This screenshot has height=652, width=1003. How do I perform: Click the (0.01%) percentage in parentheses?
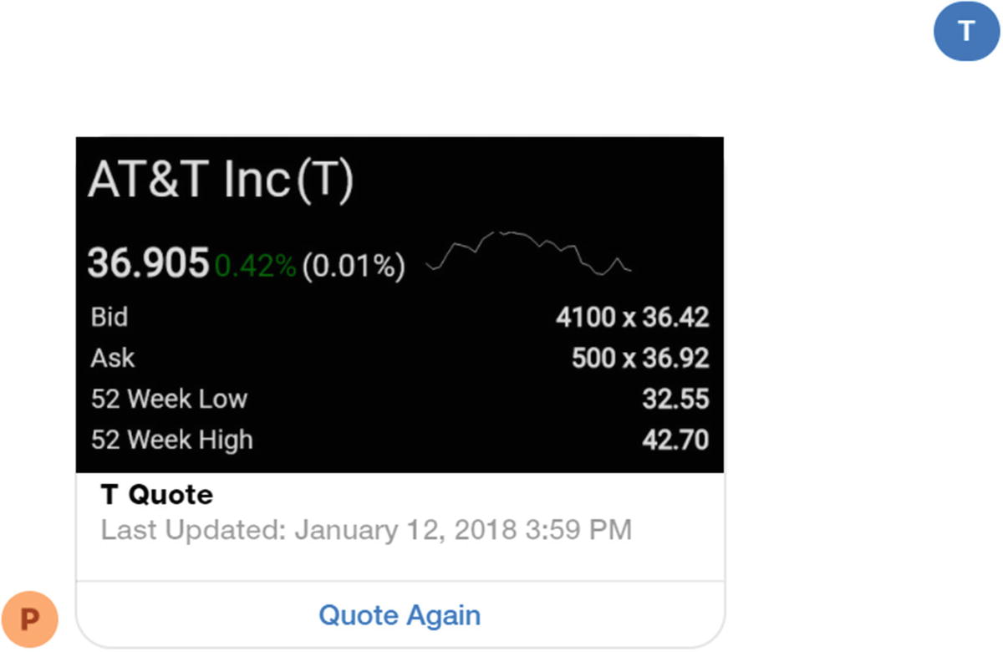point(354,267)
